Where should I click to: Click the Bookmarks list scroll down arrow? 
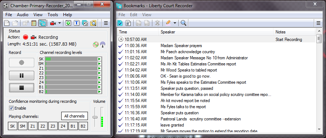pyautogui.click(x=319, y=129)
